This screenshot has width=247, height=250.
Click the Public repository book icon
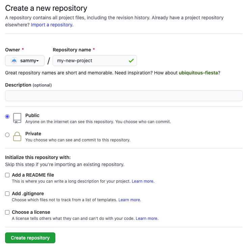click(x=17, y=118)
